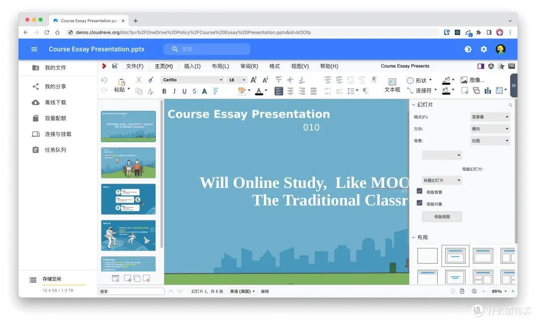The image size is (536, 322).
Task: Collapse the 幻灯片 properties section
Action: coord(413,105)
